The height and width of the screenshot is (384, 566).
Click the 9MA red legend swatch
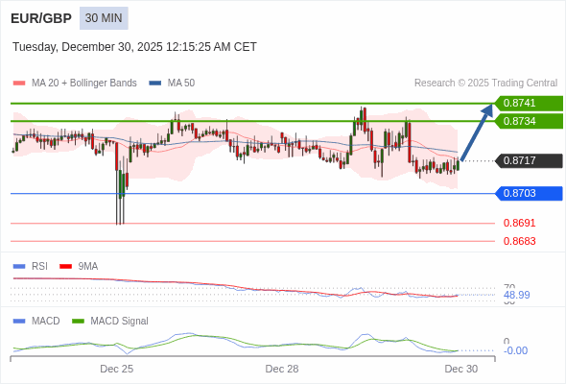[65, 267]
